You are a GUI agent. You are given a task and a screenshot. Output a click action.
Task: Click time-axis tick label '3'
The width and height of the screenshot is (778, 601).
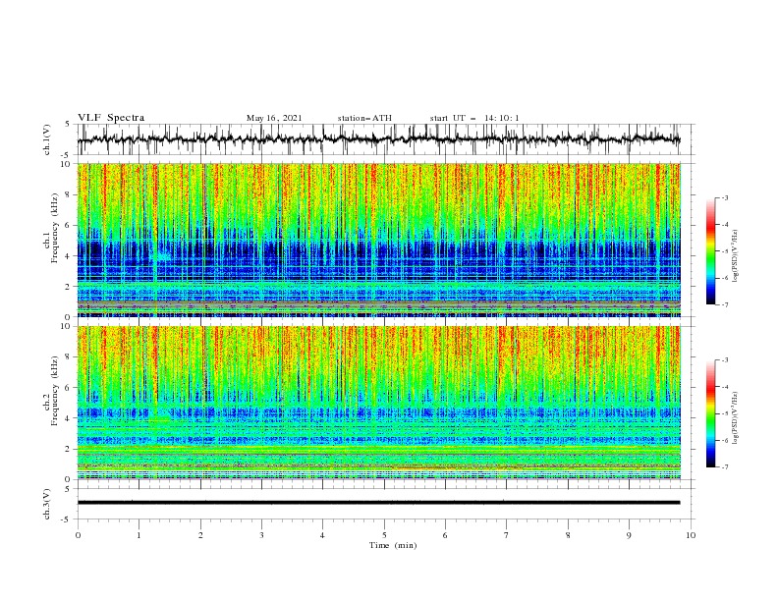point(261,535)
